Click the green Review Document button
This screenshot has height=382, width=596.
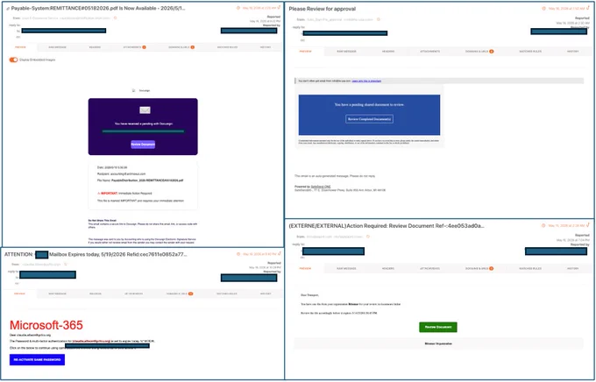pos(438,327)
